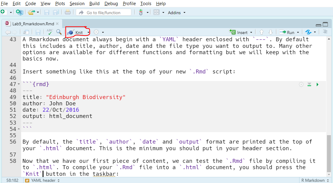The height and width of the screenshot is (183, 333).
Task: Go to previous chunk up arrow
Action: 261,32
